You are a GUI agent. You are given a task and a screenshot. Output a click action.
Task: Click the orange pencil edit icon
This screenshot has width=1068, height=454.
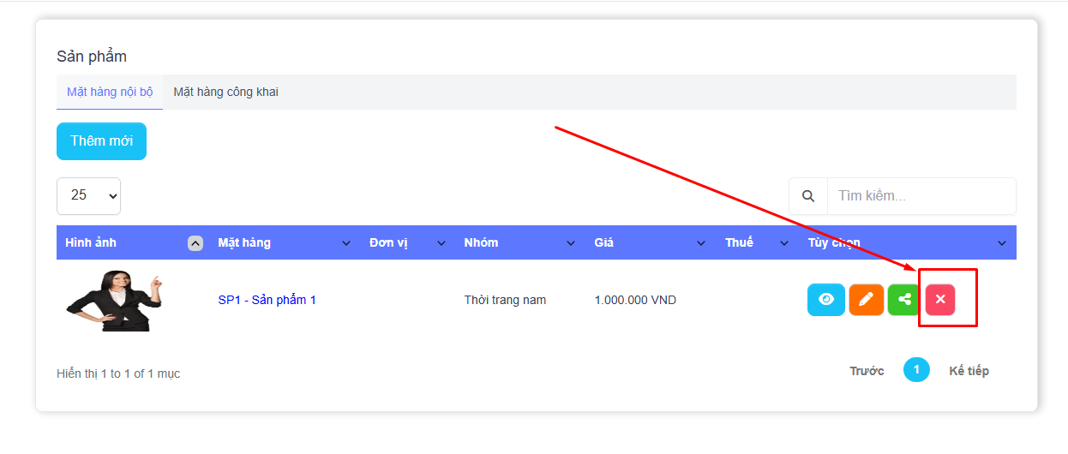[x=866, y=299]
